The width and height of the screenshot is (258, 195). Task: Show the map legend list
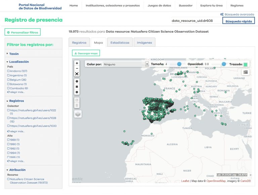[246, 72]
